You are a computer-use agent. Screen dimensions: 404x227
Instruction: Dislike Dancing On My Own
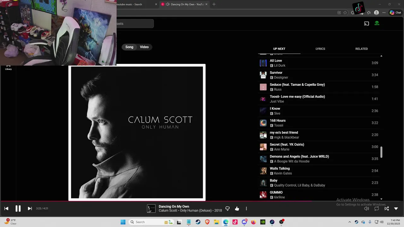pyautogui.click(x=228, y=209)
